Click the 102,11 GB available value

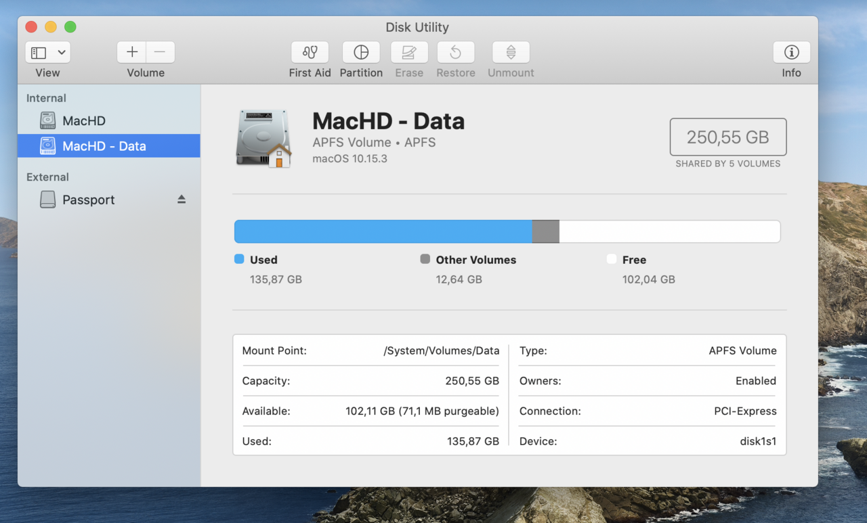(422, 411)
